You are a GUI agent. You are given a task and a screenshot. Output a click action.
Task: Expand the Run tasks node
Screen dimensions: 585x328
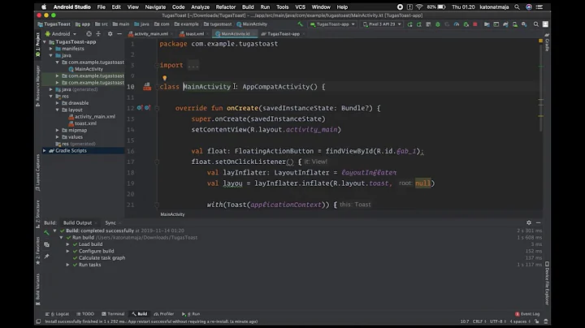coord(68,265)
